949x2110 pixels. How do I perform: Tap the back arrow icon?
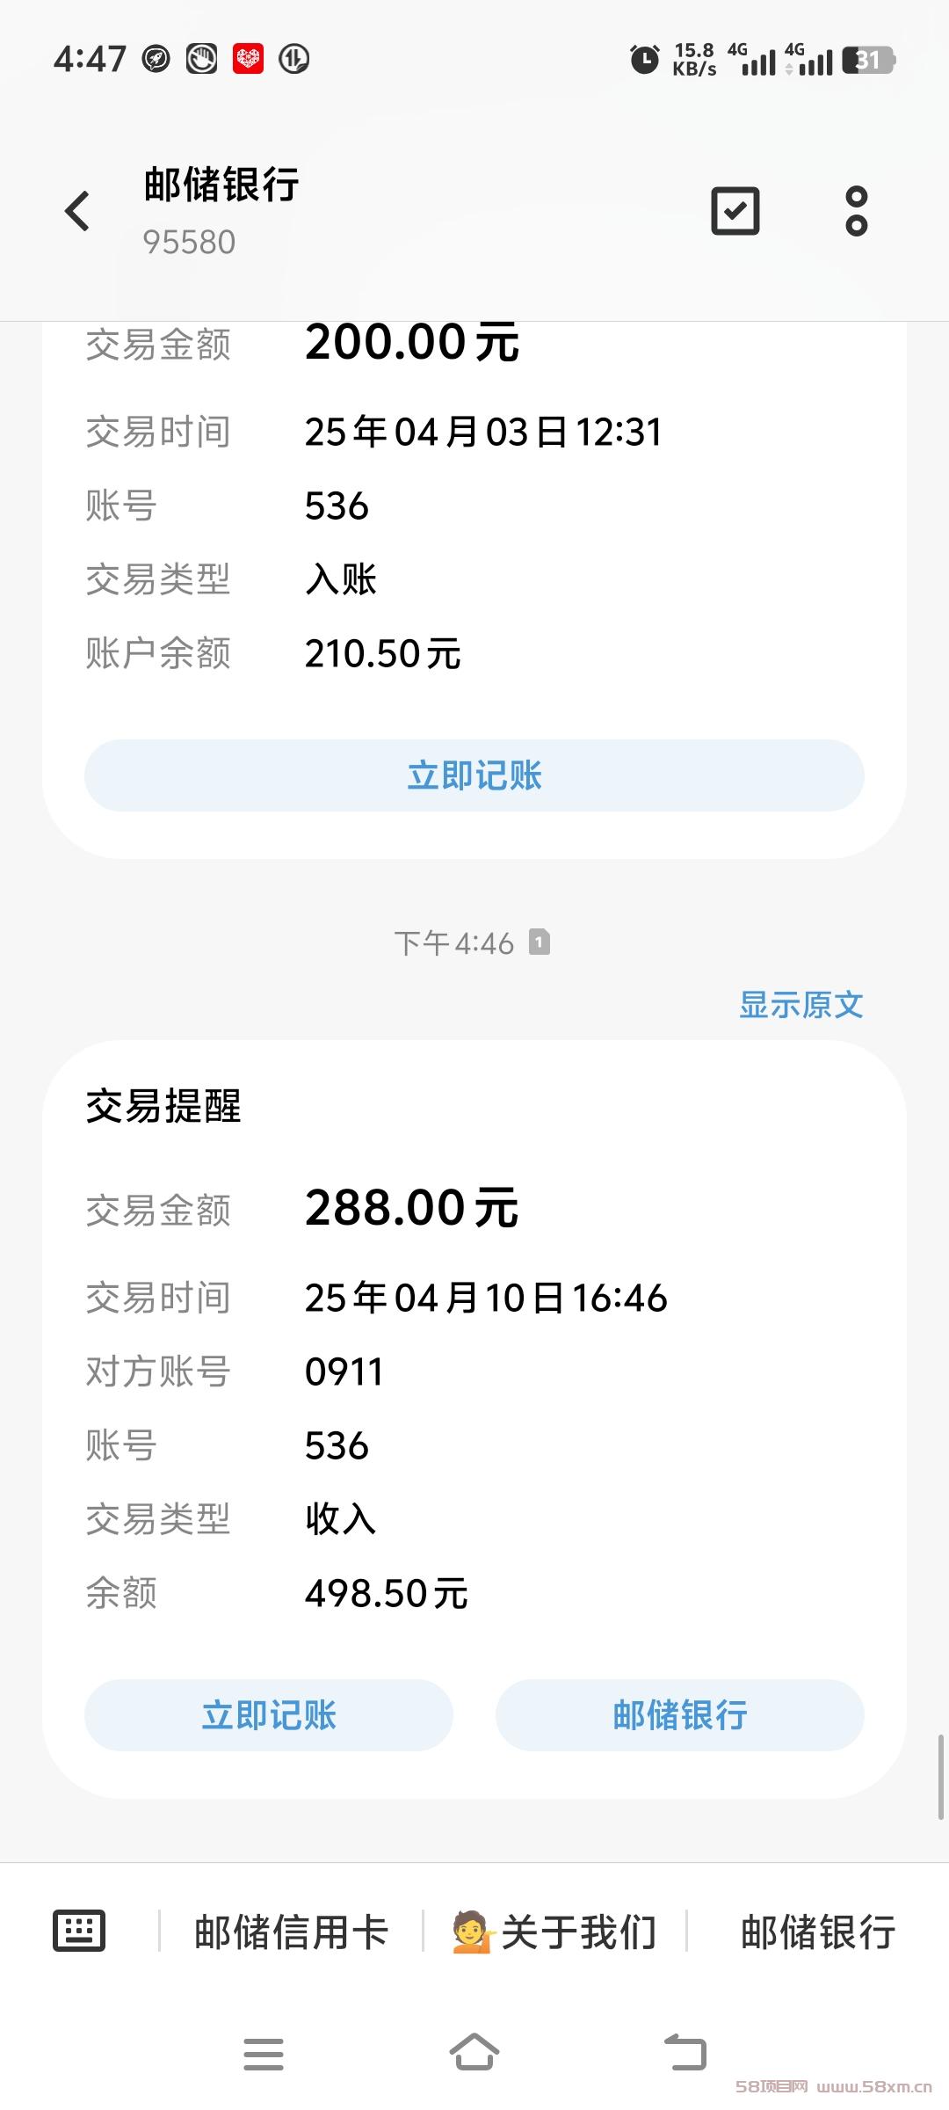tap(77, 211)
